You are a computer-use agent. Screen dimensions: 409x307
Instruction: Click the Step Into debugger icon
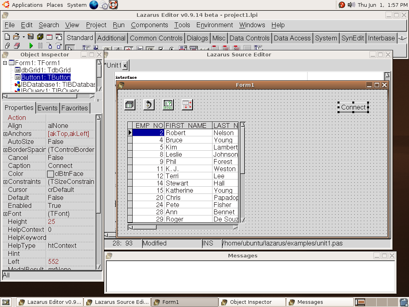(x=49, y=46)
